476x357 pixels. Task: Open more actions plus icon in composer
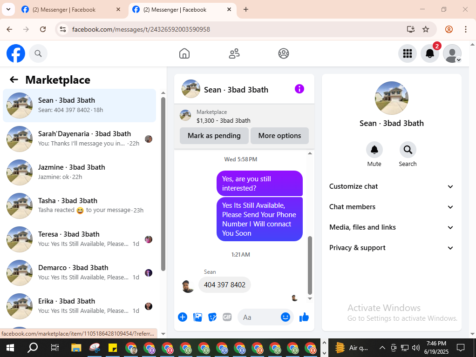click(183, 317)
